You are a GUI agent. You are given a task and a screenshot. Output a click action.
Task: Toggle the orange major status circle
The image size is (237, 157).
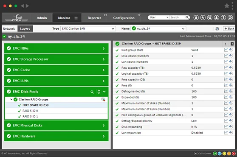click(x=229, y=154)
